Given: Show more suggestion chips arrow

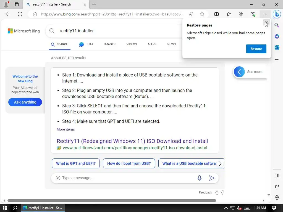Looking at the screenshot, I should click(x=220, y=164).
